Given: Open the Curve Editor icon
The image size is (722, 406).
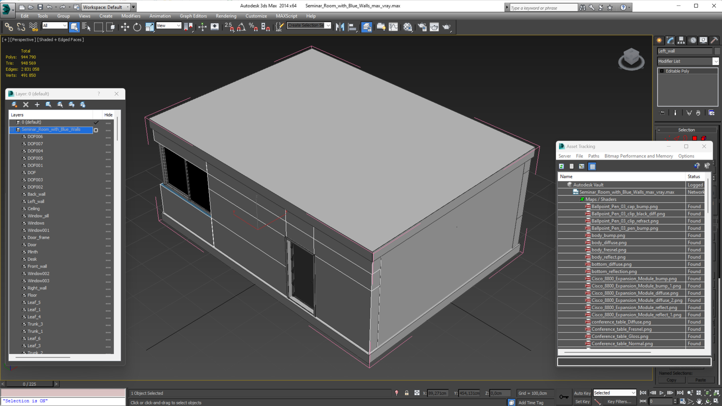Looking at the screenshot, I should point(393,27).
